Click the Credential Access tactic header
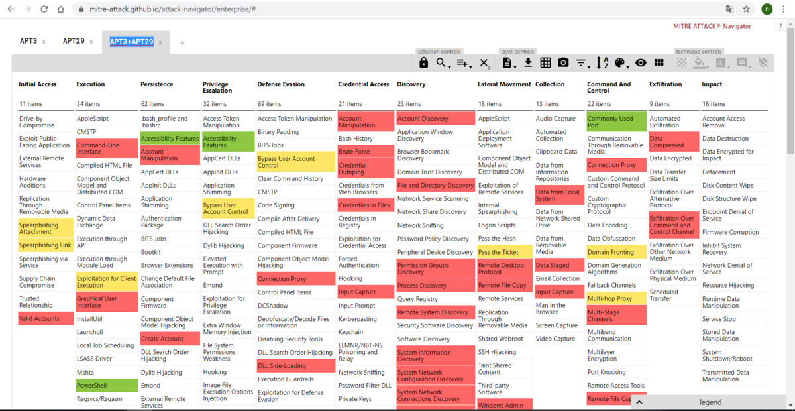Viewport: 795px width, 411px height. pos(364,84)
